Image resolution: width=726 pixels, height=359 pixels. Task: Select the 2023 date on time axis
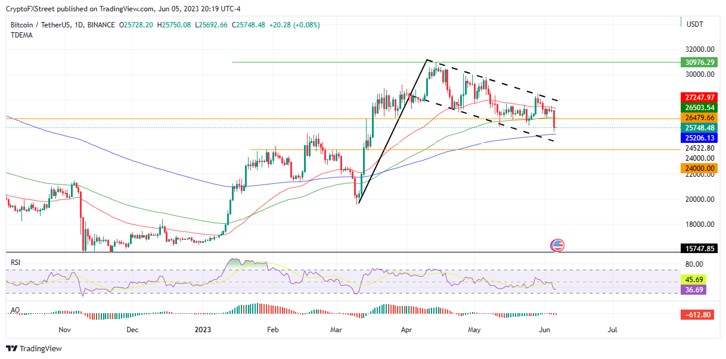pyautogui.click(x=203, y=329)
